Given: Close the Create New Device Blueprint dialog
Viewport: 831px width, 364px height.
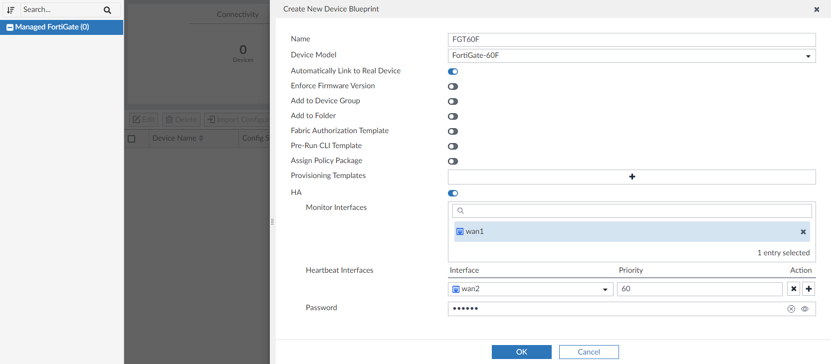Looking at the screenshot, I should (x=817, y=9).
